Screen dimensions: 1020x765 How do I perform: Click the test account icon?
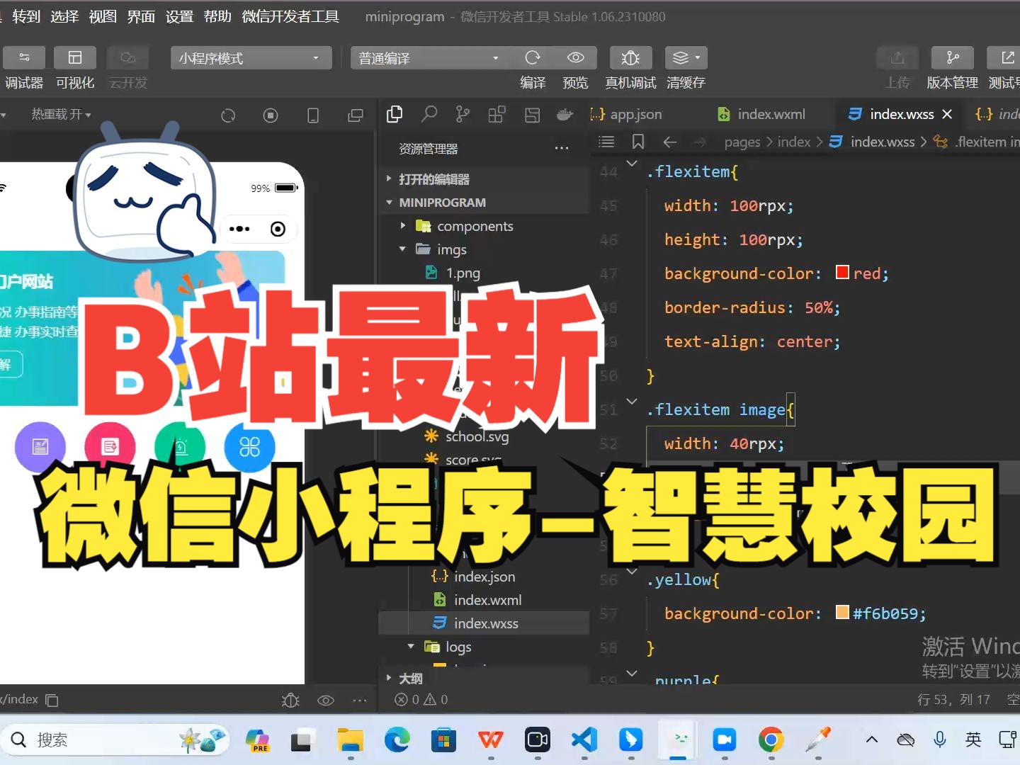tap(1006, 57)
